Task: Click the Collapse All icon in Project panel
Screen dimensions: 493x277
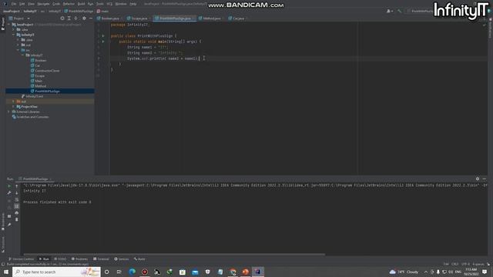Action: [x=75, y=18]
